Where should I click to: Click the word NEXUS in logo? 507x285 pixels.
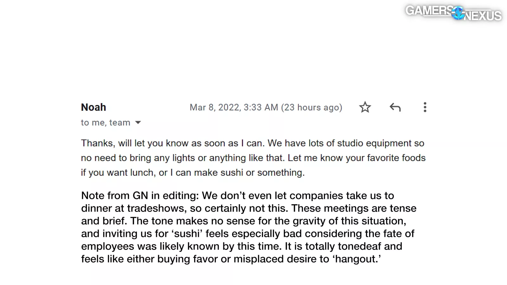(483, 16)
